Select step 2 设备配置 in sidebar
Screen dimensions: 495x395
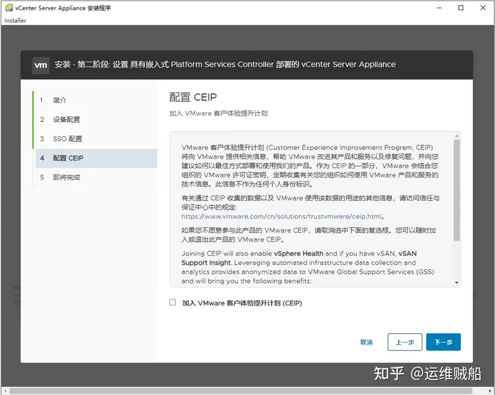tap(67, 120)
